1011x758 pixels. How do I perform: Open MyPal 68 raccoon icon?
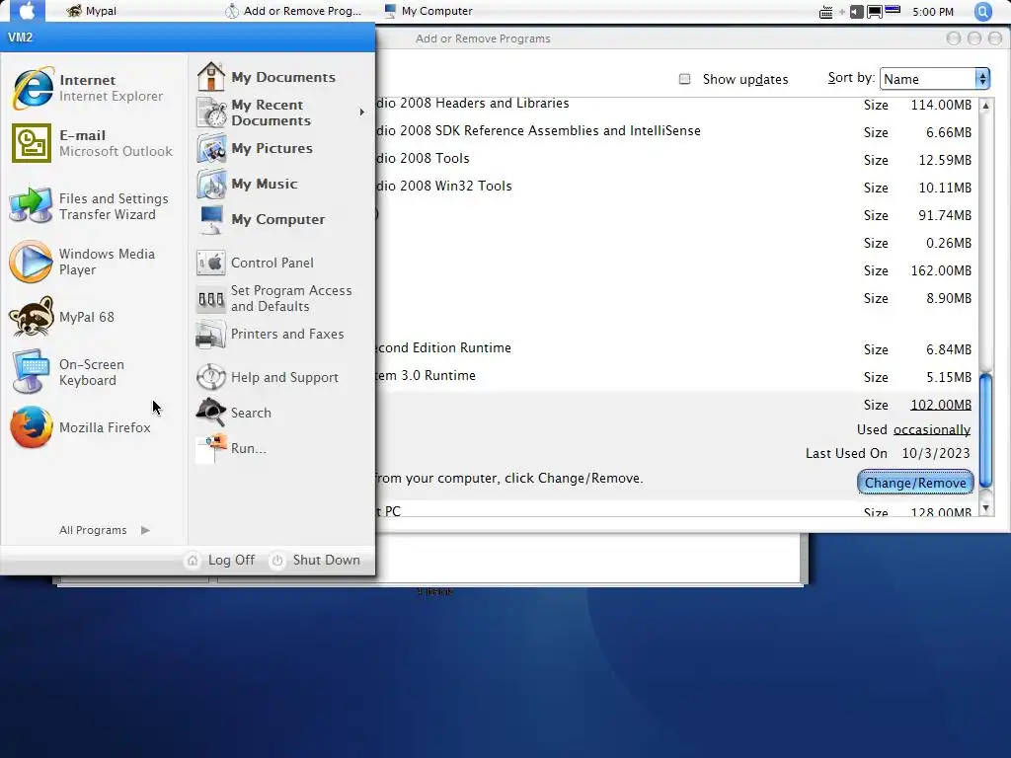click(x=64, y=317)
